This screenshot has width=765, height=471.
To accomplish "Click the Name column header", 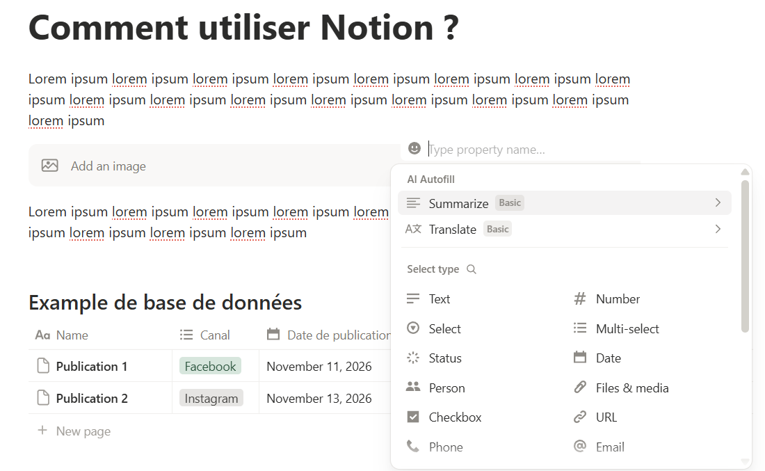I will point(100,335).
